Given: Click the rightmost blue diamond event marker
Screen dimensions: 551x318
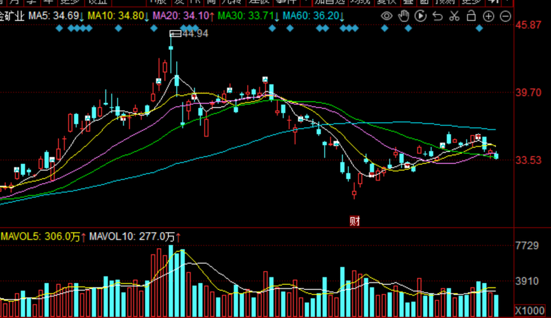Looking at the screenshot, I should click(x=479, y=29).
